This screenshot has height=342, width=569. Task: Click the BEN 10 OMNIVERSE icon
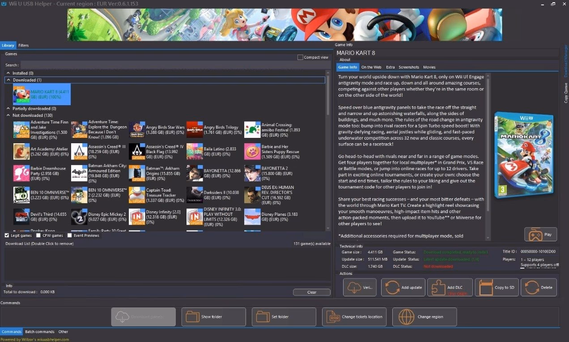(x=21, y=195)
